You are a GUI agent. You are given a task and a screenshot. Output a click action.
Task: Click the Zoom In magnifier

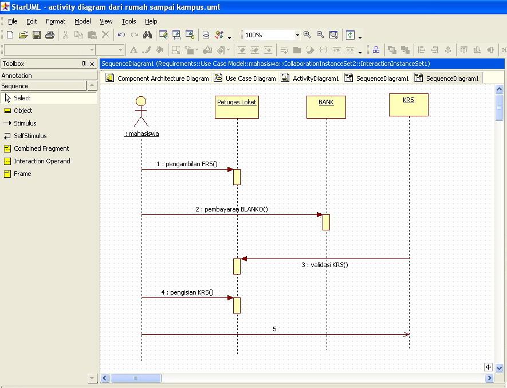click(307, 34)
